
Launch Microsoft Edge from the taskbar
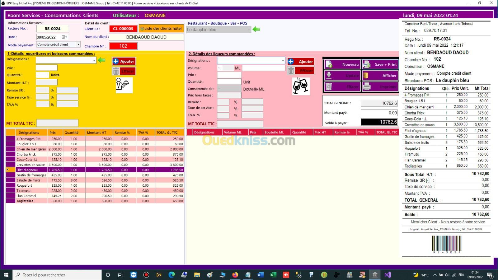point(171,275)
